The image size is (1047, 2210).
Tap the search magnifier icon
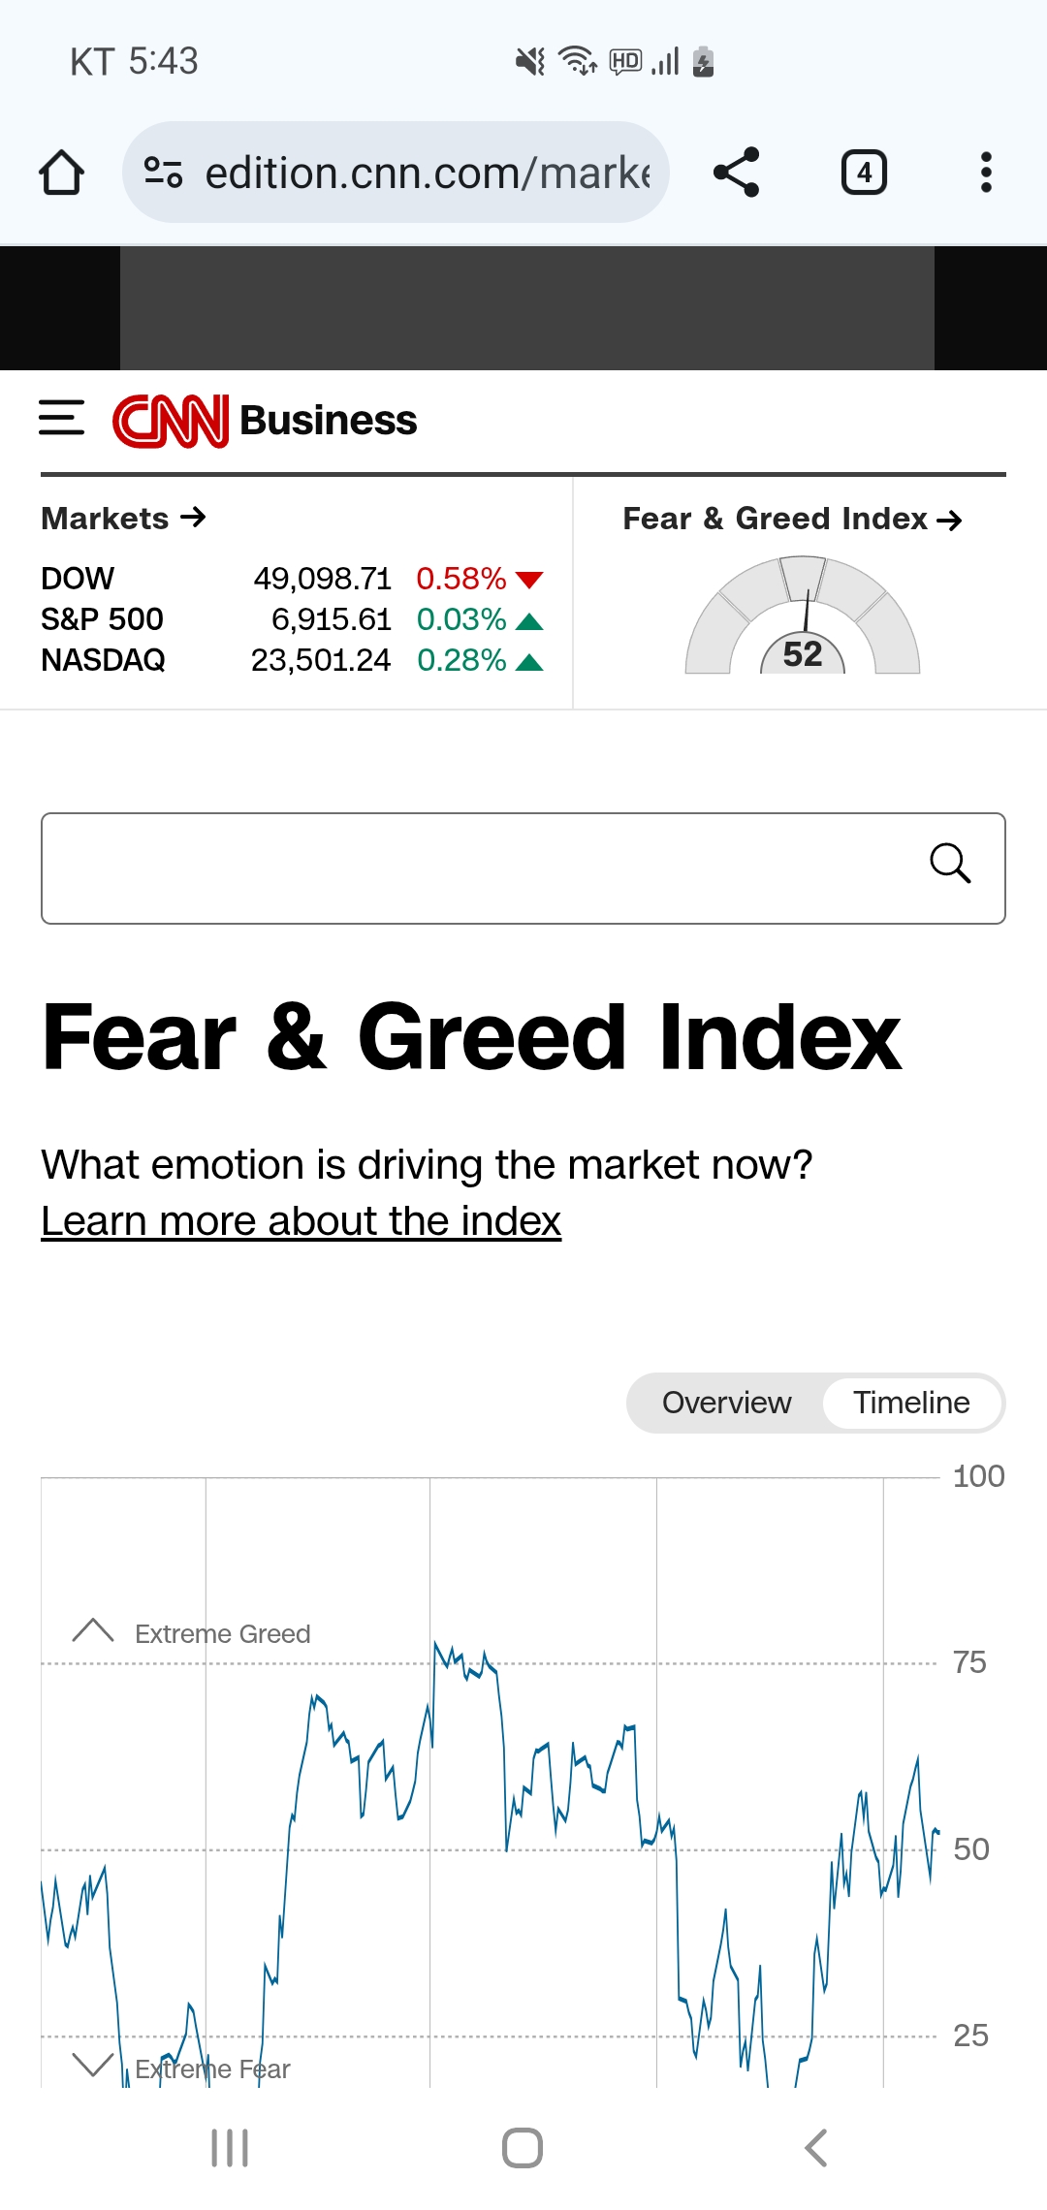pos(949,863)
